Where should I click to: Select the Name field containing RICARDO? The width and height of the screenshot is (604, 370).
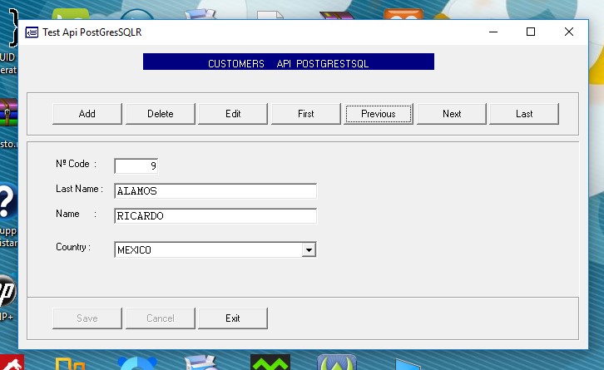pos(215,216)
